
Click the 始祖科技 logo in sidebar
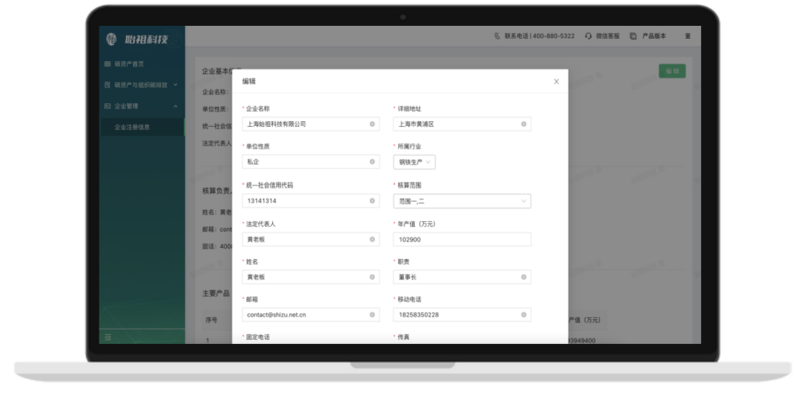coord(137,40)
